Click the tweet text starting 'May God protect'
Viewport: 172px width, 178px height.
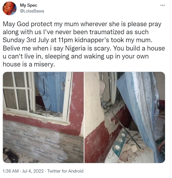click(84, 44)
